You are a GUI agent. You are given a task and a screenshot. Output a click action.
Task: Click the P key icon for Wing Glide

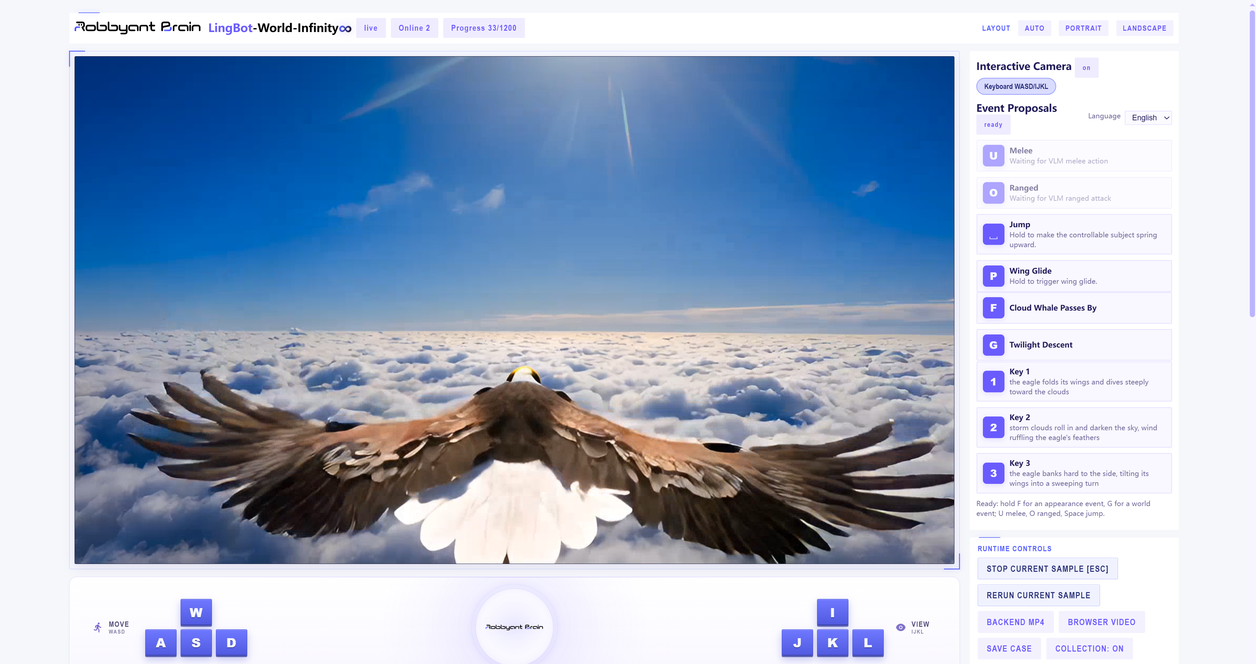tap(993, 276)
